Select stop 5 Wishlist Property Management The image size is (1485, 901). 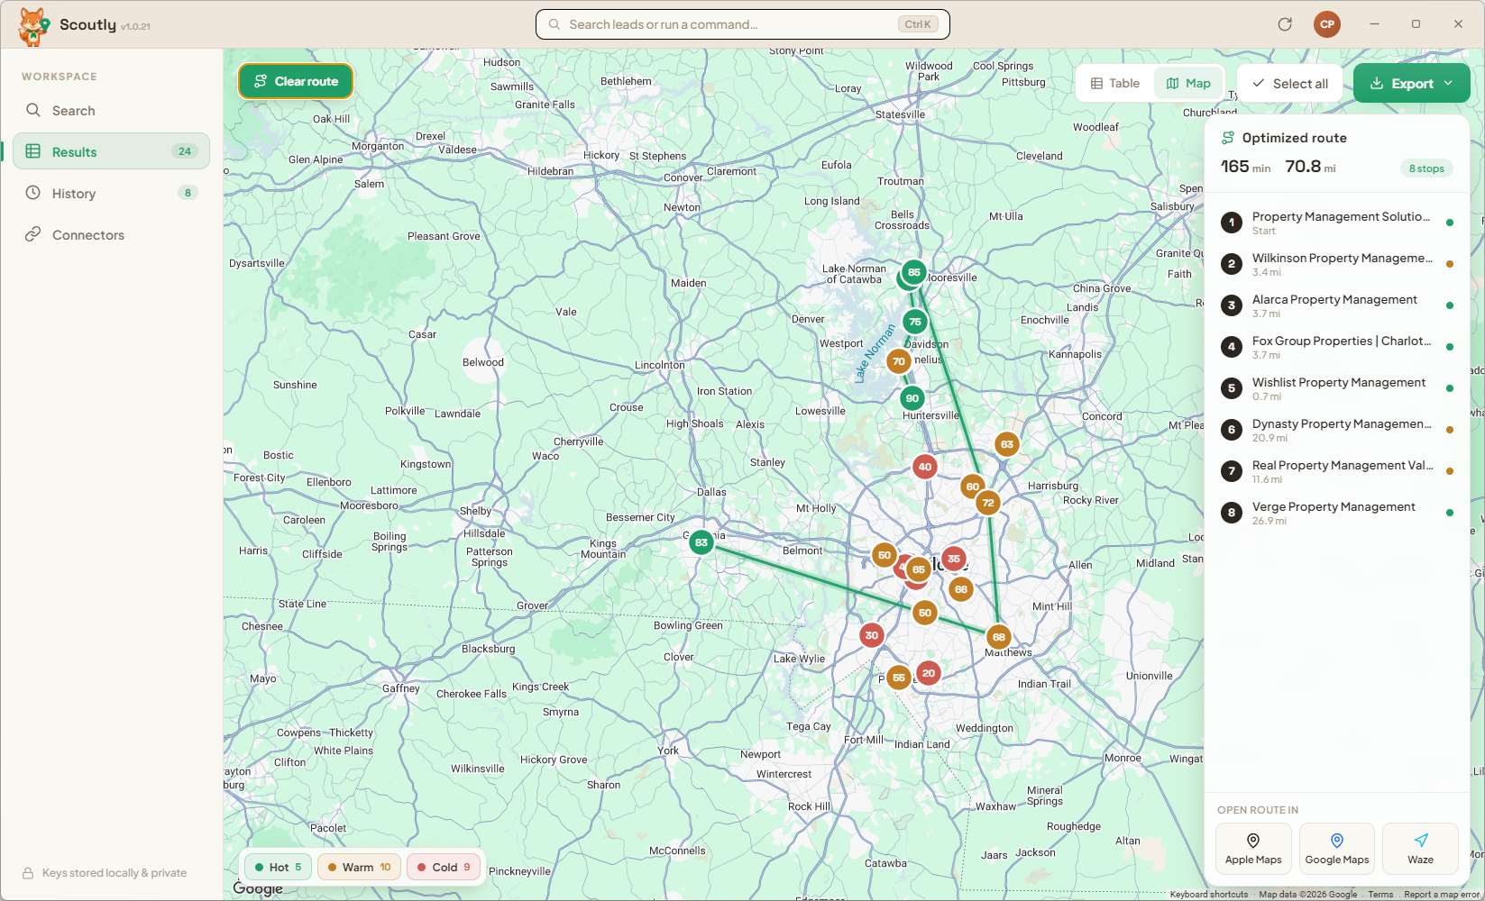pyautogui.click(x=1337, y=388)
